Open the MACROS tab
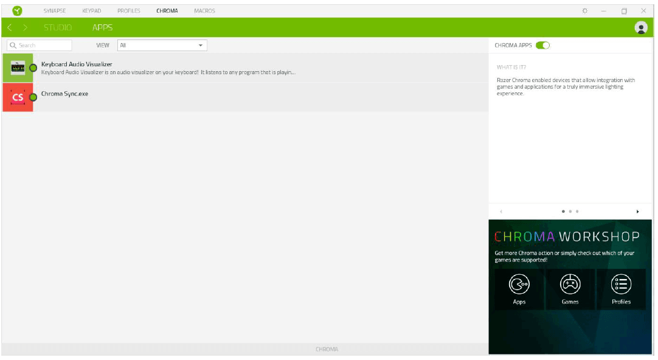Viewport: 658px width, 360px height. point(205,10)
